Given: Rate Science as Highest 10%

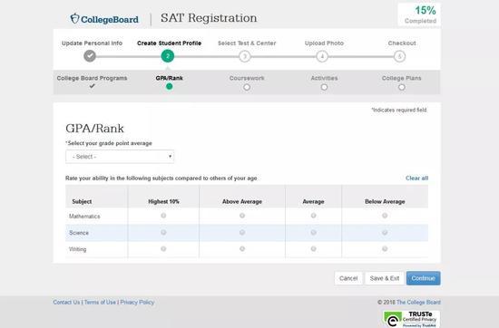Looking at the screenshot, I should coord(163,232).
